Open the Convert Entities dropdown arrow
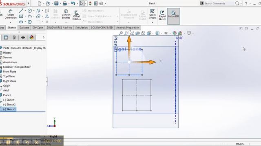The height and width of the screenshot is (146, 261). (66, 22)
